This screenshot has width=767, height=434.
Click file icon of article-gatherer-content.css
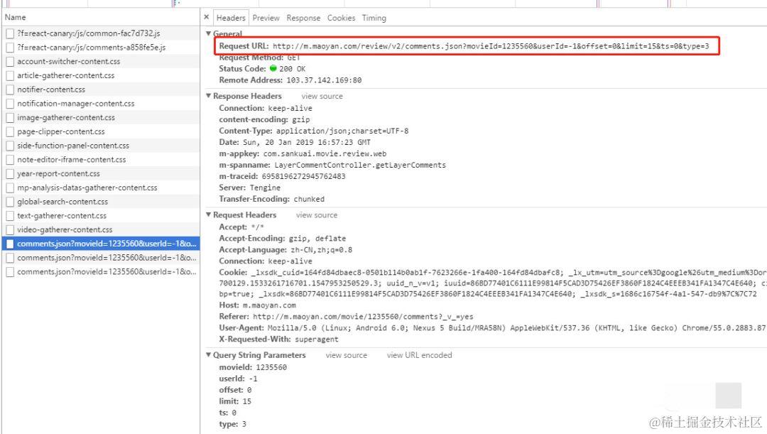pos(10,75)
